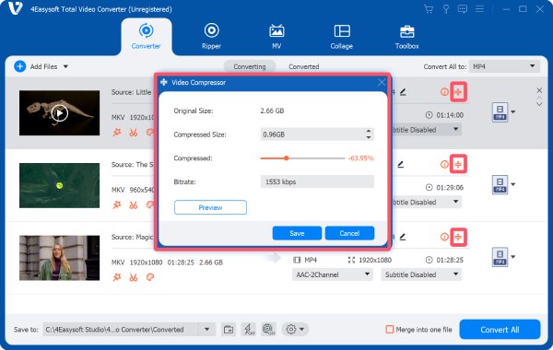This screenshot has height=350, width=553.
Task: Click the Bitrate 1553 kbps field
Action: pos(317,181)
